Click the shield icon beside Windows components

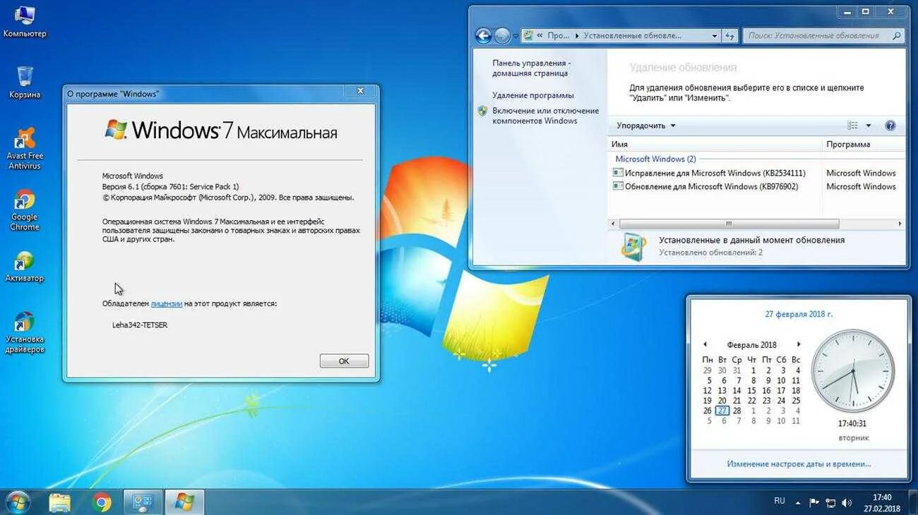[482, 111]
